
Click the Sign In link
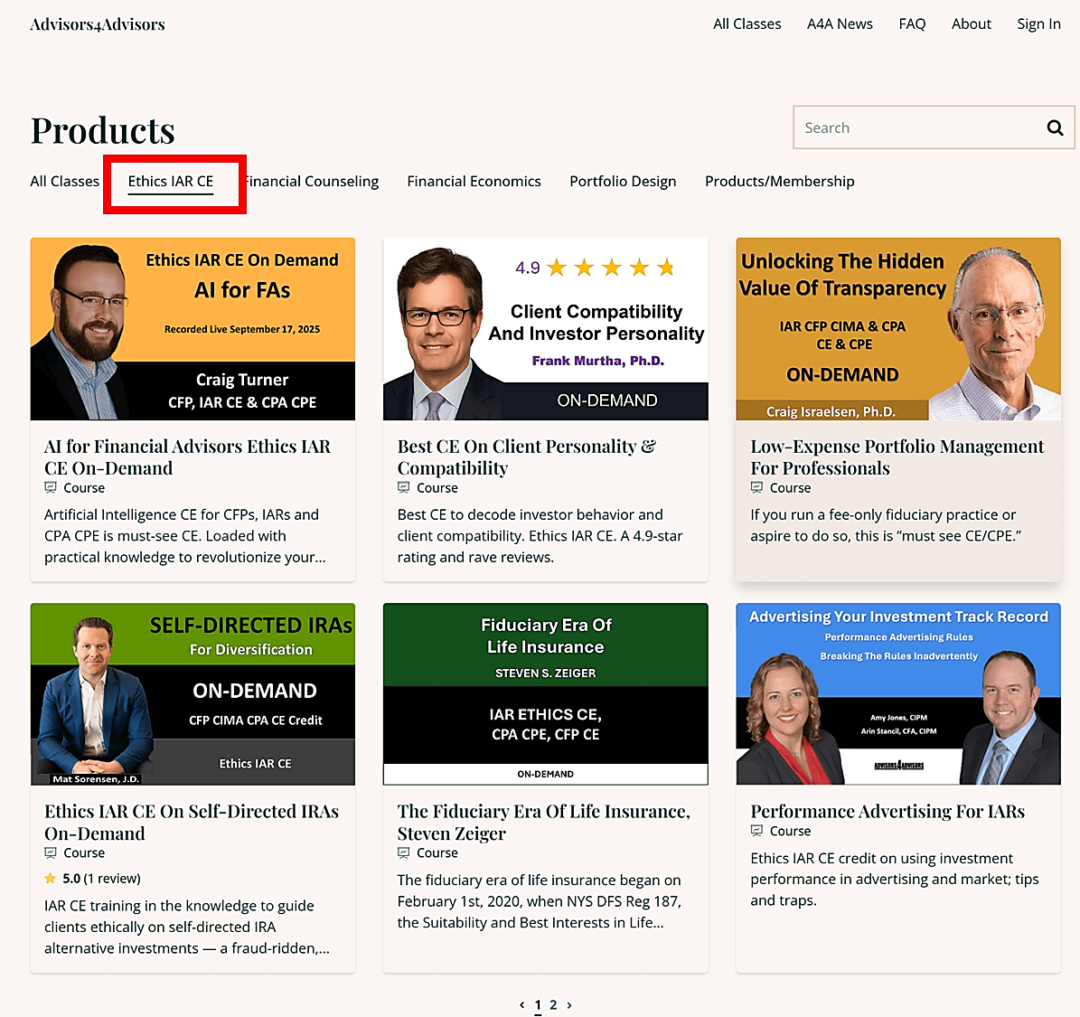point(1038,24)
